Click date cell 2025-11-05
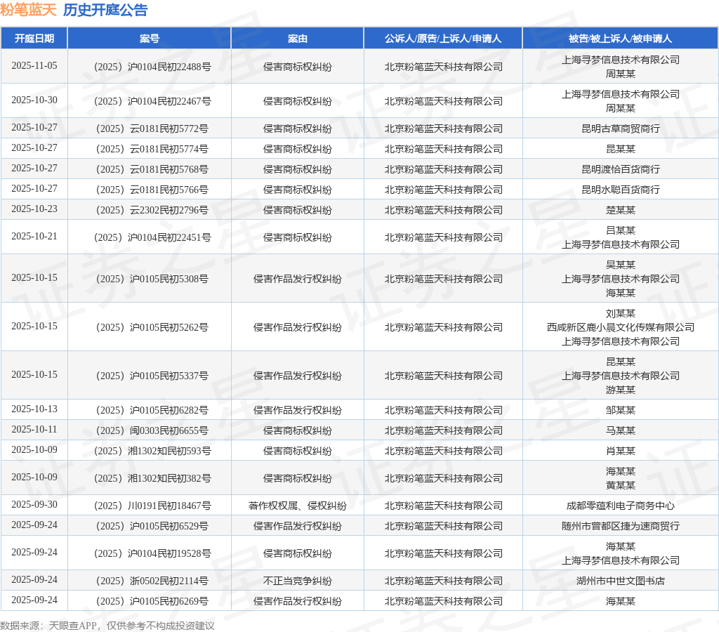Image resolution: width=719 pixels, height=632 pixels. 34,65
